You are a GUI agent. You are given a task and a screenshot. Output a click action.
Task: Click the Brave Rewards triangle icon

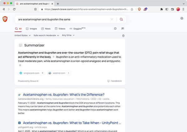pyautogui.click(x=146, y=9)
